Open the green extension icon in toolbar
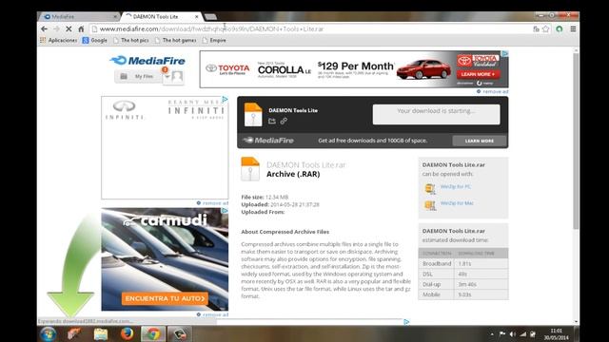 [560, 29]
